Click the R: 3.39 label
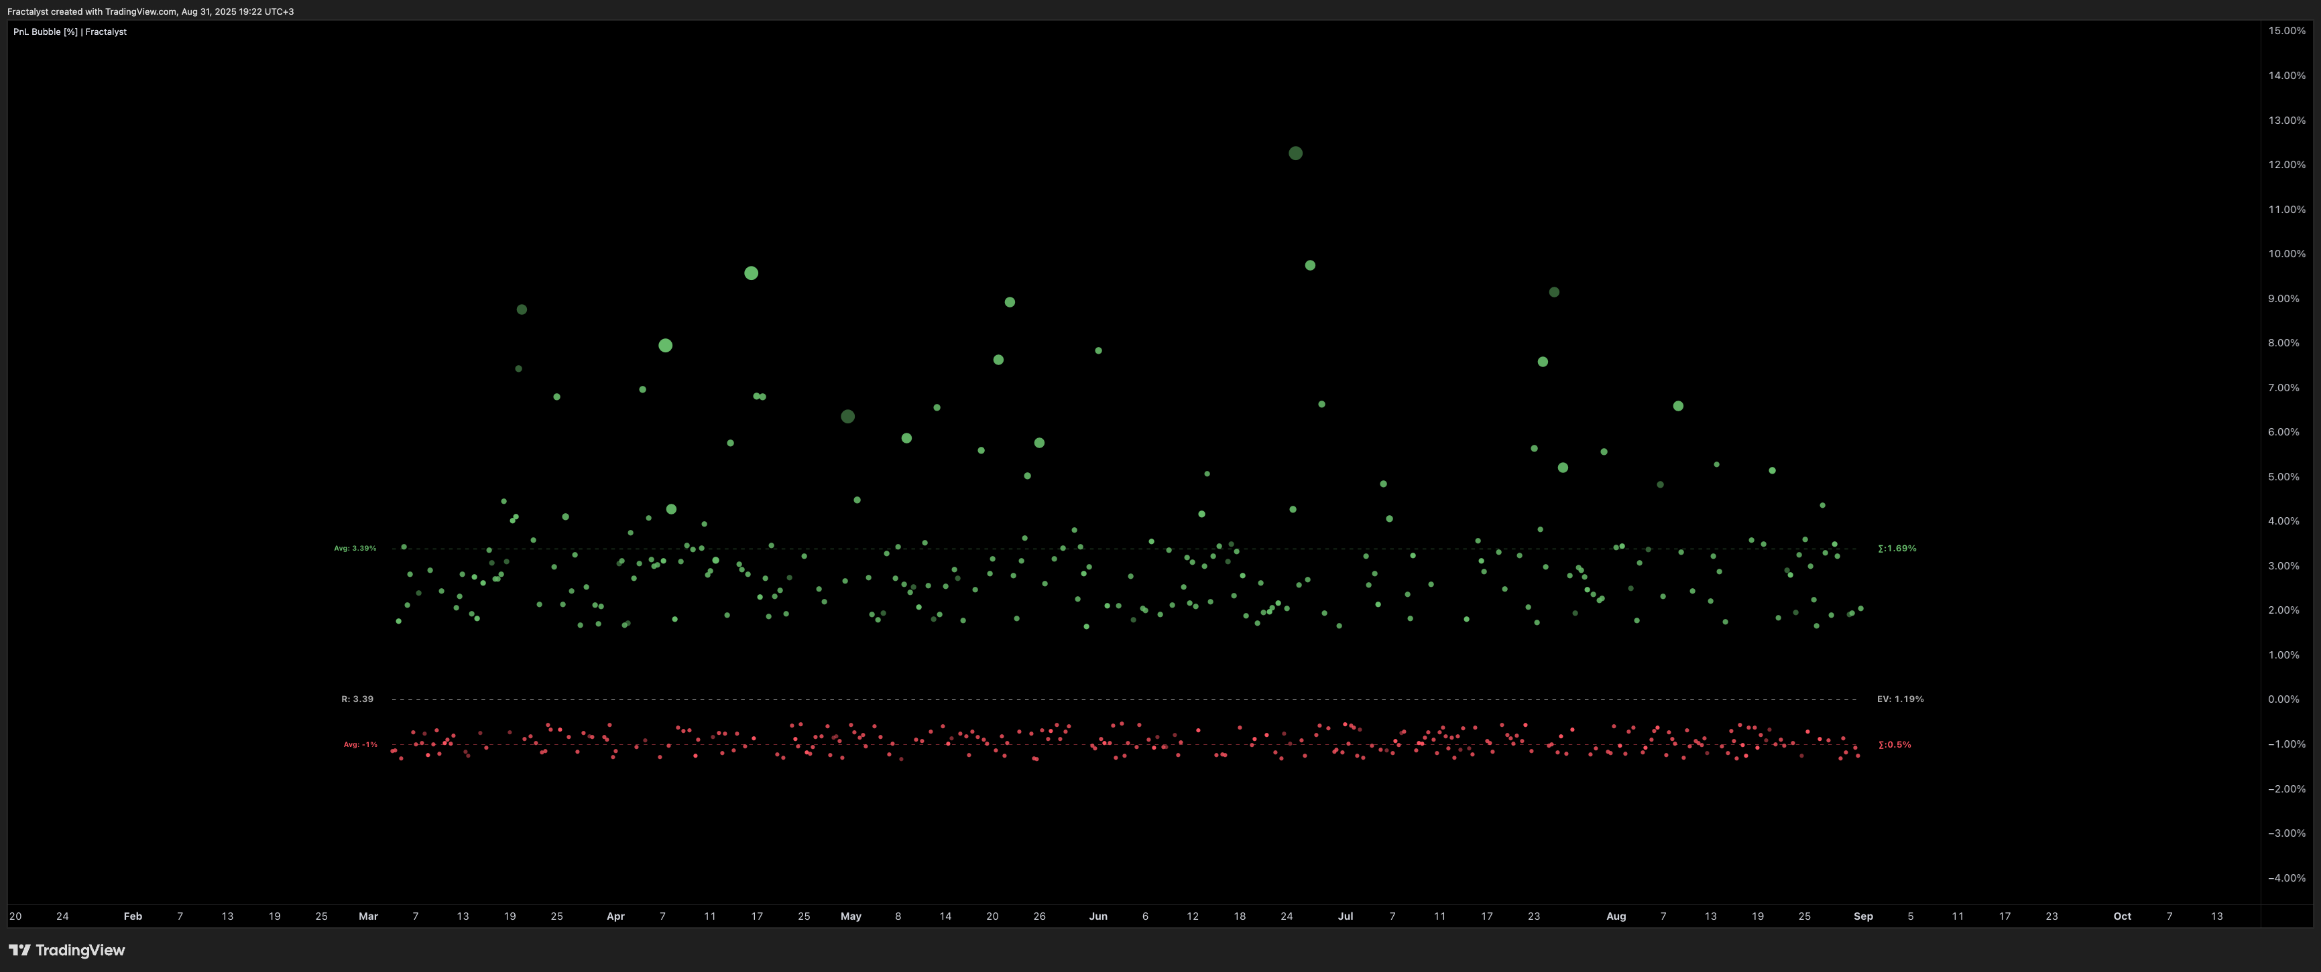This screenshot has width=2321, height=972. [357, 699]
